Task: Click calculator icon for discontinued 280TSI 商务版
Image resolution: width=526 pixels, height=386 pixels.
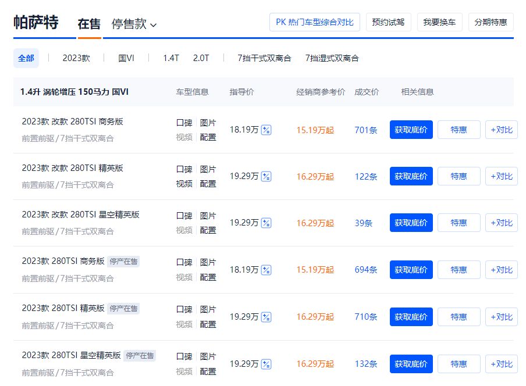Action: click(266, 270)
